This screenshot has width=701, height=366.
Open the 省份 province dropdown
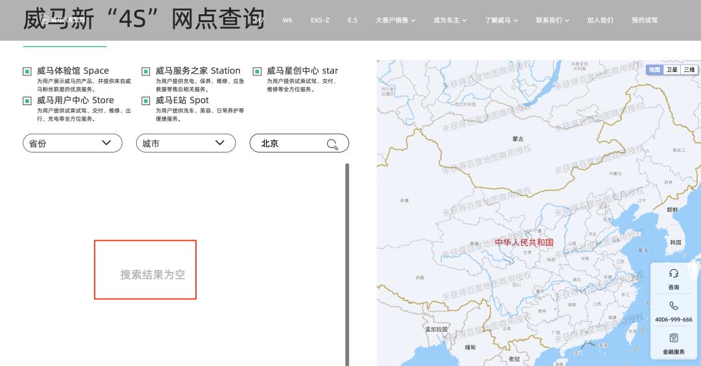pos(73,143)
